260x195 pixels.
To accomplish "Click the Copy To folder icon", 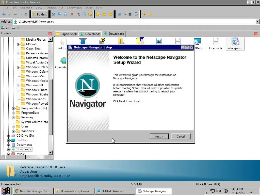I will [104, 14].
